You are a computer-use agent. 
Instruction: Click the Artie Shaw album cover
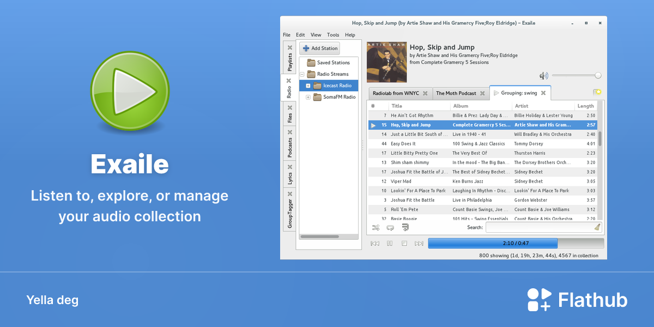386,63
